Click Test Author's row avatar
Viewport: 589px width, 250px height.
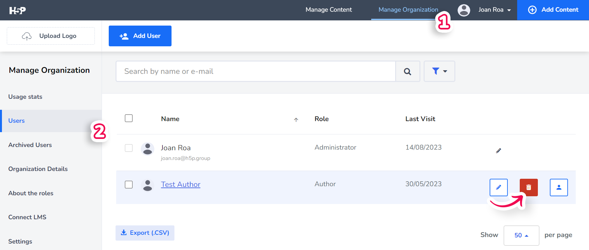pyautogui.click(x=148, y=186)
